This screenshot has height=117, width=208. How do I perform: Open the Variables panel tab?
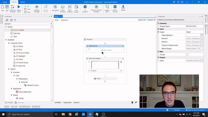pos(58,103)
